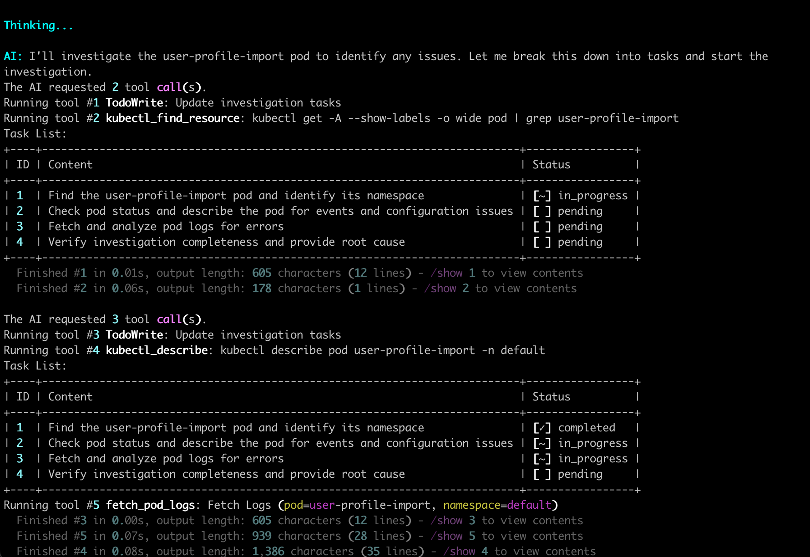Click the '/show 2' command text
The width and height of the screenshot is (810, 557).
pyautogui.click(x=446, y=289)
